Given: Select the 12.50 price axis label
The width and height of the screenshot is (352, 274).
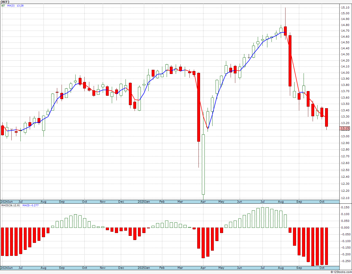Looking at the screenshot, I should [345, 170].
